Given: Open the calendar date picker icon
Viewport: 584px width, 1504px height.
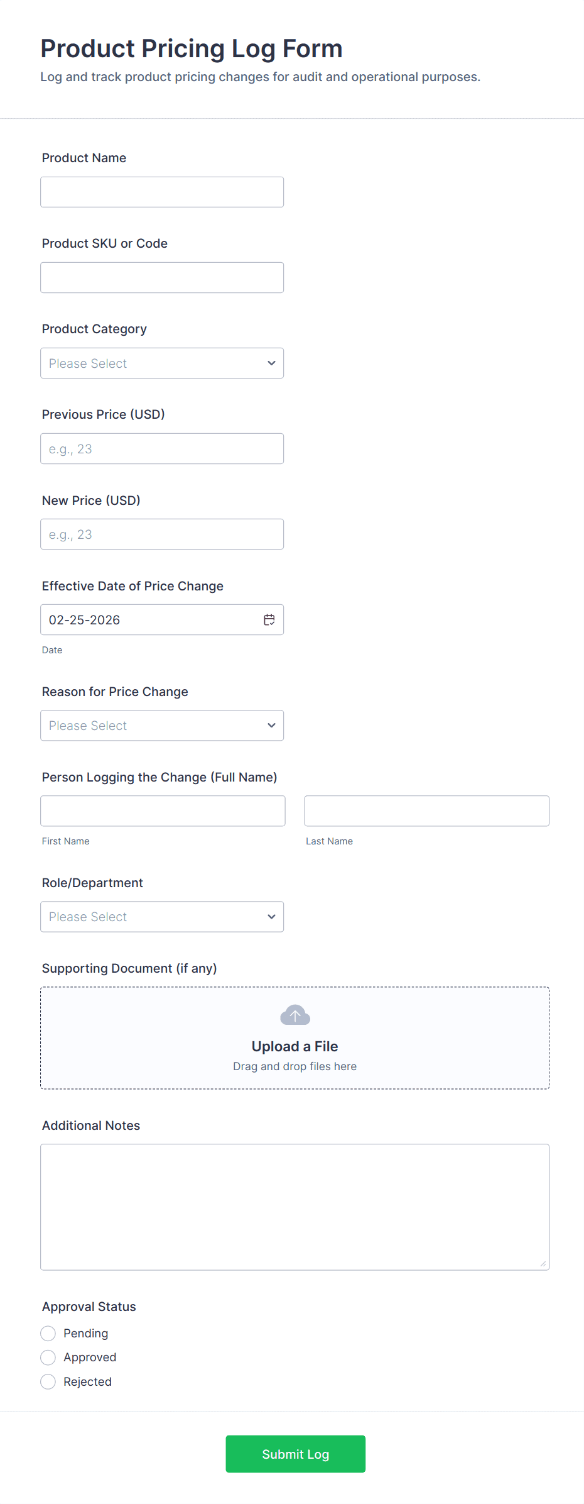Looking at the screenshot, I should pyautogui.click(x=269, y=620).
